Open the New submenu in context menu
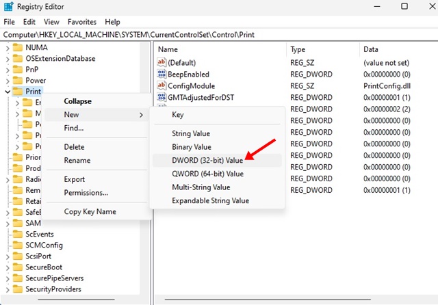This screenshot has width=438, height=305. pos(96,114)
